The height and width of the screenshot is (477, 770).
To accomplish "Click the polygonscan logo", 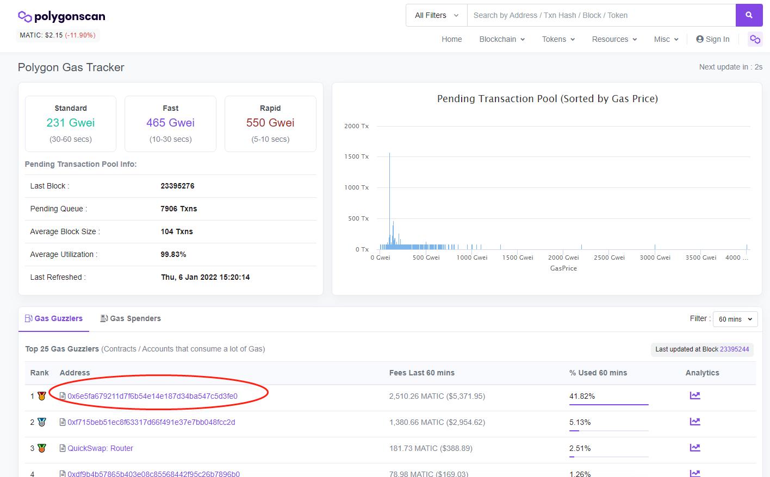I will 62,17.
